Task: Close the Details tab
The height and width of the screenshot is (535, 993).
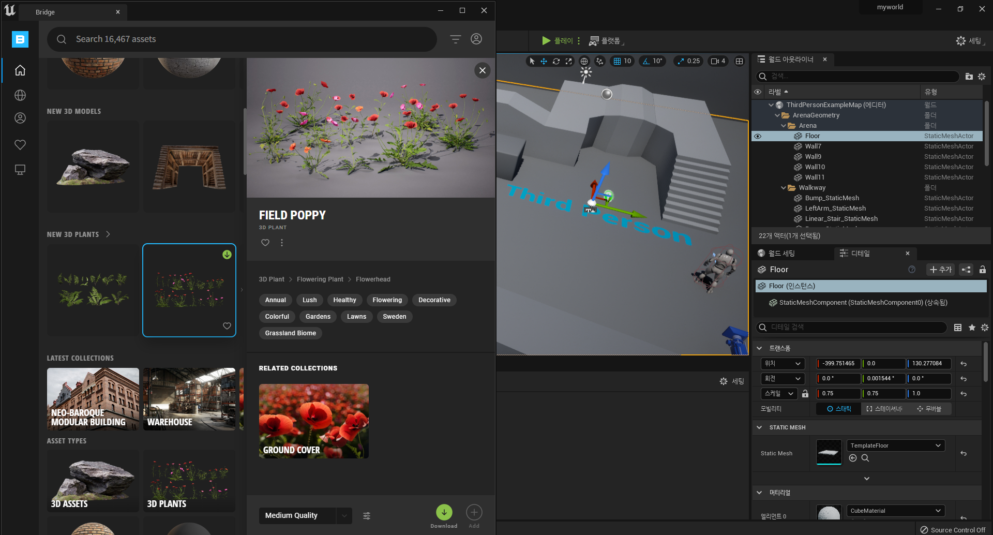Action: (x=908, y=254)
